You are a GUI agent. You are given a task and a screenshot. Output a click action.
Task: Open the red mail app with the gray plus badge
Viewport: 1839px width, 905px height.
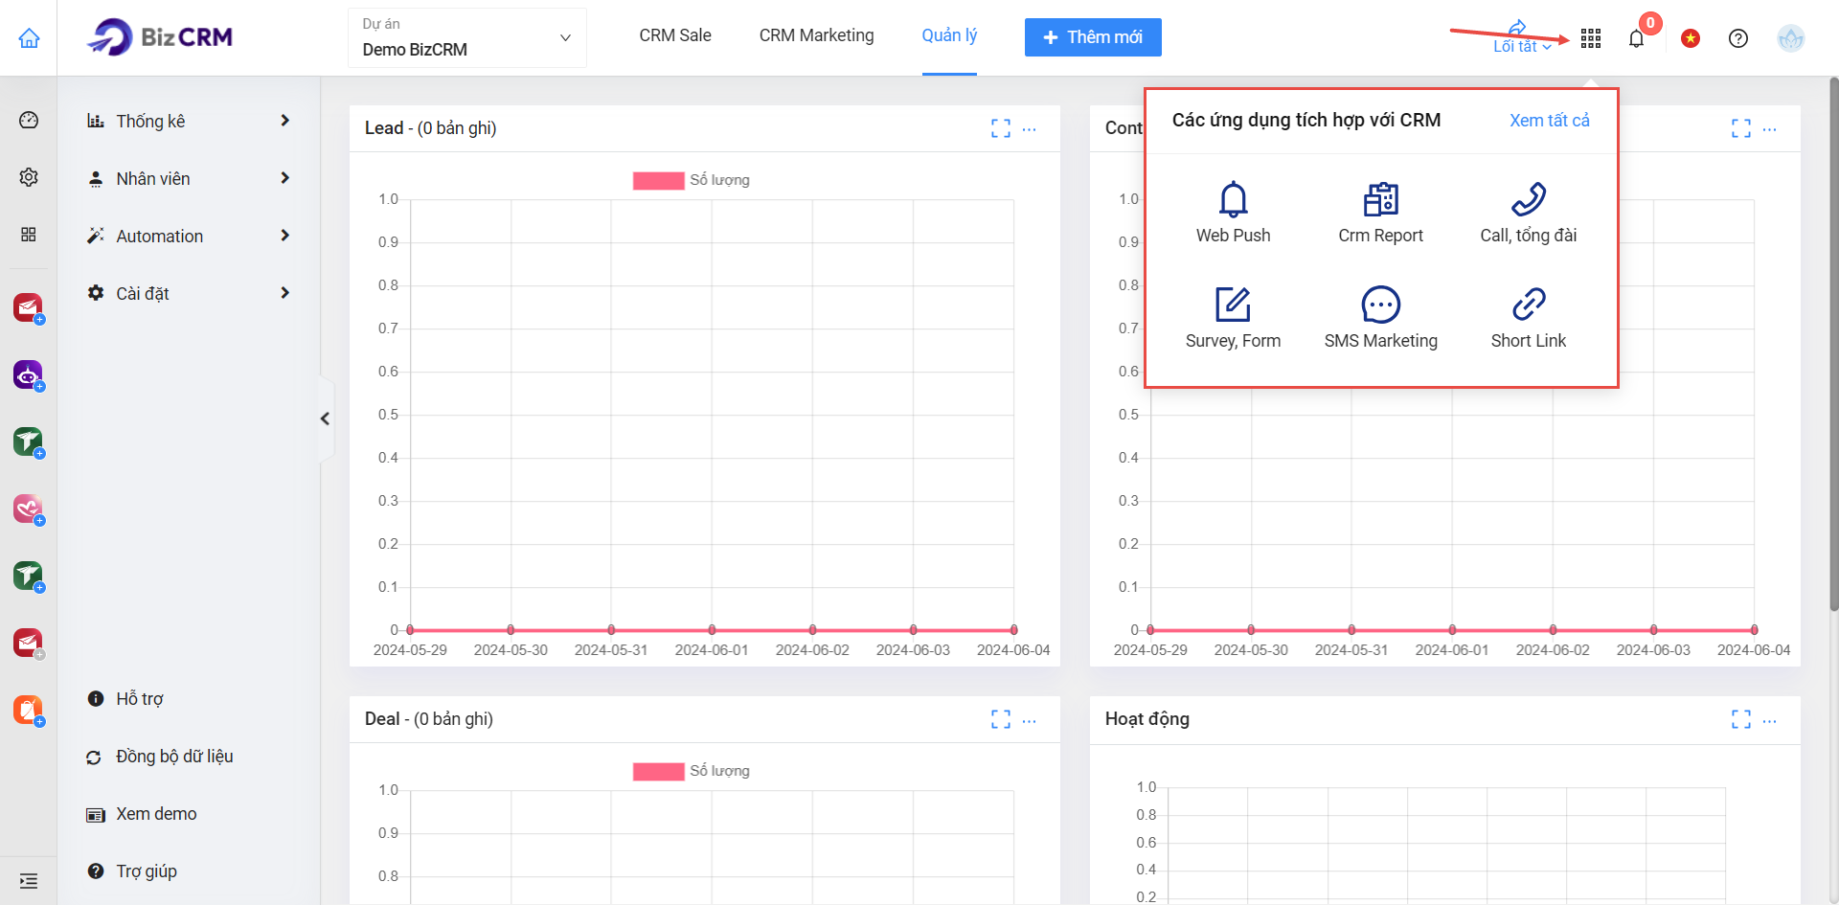[x=29, y=644]
